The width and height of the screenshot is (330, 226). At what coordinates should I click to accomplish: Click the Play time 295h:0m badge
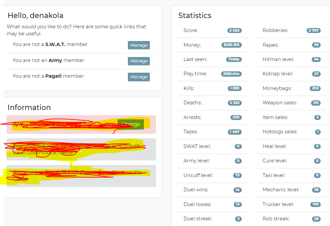tap(231, 74)
